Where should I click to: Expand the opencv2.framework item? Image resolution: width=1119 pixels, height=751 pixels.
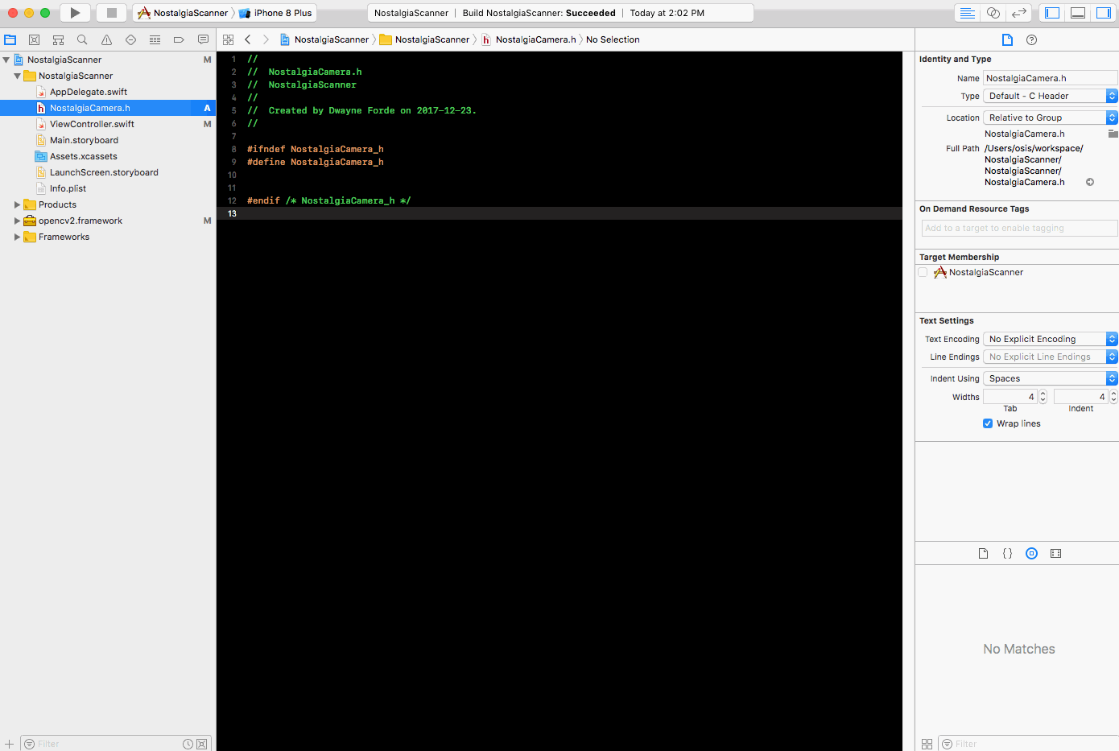pyautogui.click(x=18, y=221)
